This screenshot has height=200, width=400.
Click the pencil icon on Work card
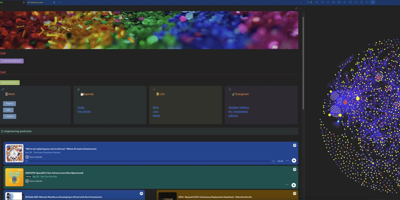point(3,89)
